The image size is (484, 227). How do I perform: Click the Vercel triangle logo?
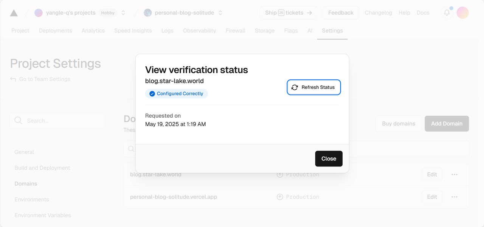coord(14,13)
